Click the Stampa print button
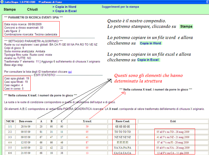This screenshot has width=209, height=155. tap(9, 9)
